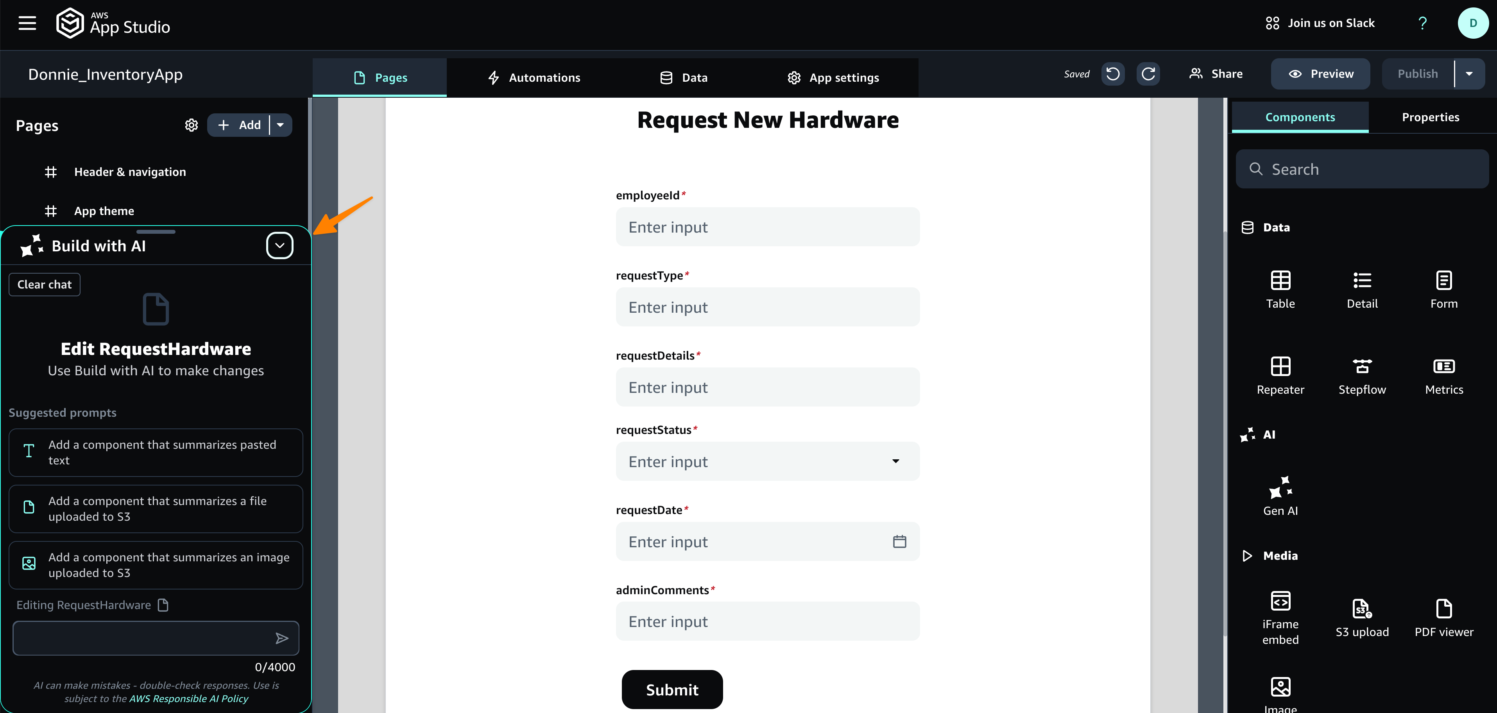Choose the Gen AI component
This screenshot has width=1497, height=713.
[x=1280, y=488]
